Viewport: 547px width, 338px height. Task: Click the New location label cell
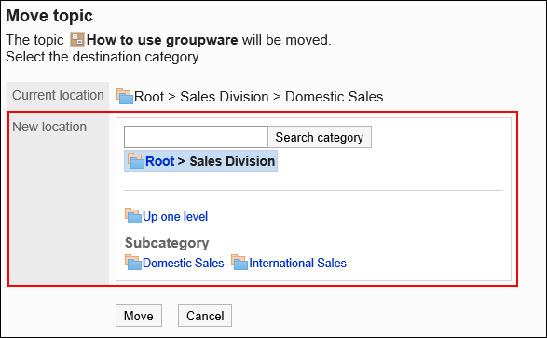[x=59, y=198]
